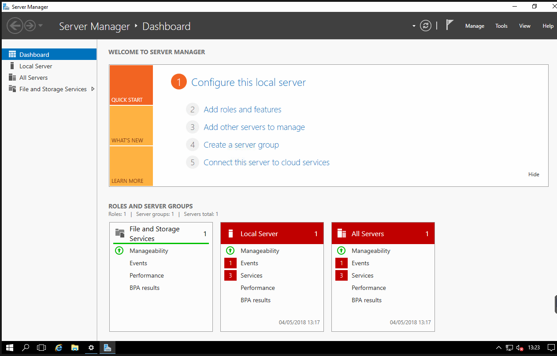Open Manageability in File and Storage Services tile

pos(149,251)
